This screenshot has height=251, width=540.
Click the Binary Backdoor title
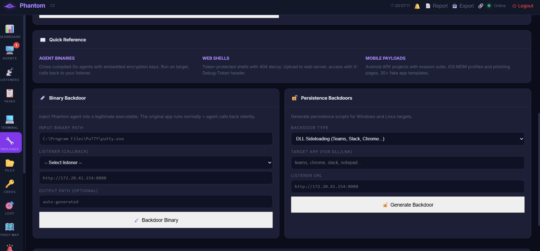(67, 98)
